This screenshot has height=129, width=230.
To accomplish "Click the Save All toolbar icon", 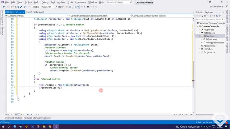I will 21,7.
